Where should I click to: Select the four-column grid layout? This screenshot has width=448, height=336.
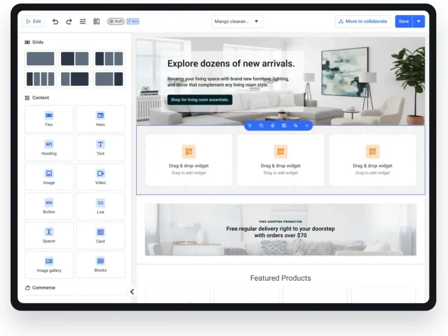click(40, 79)
